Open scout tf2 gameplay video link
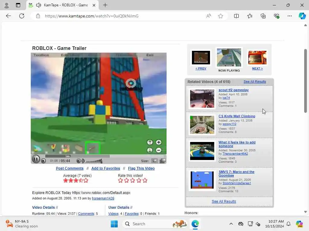This screenshot has height=231, width=309. [x=234, y=90]
